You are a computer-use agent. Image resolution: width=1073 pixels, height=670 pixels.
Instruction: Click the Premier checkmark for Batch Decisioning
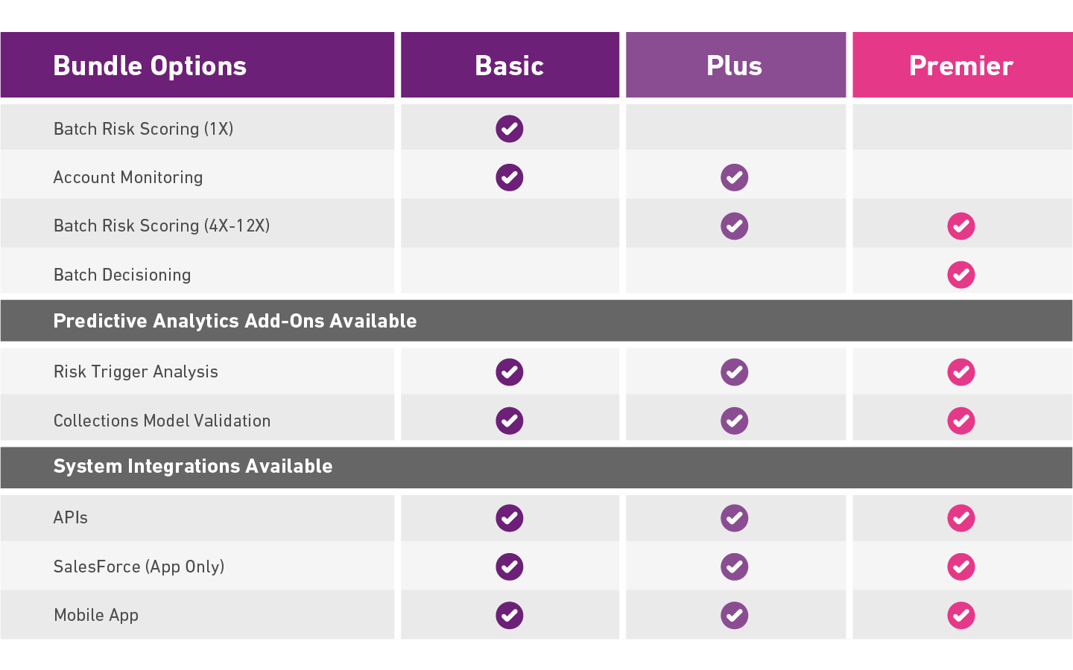tap(960, 275)
